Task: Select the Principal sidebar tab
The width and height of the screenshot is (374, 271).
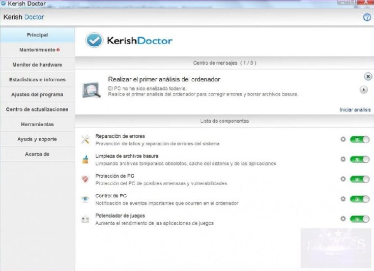Action: point(38,35)
